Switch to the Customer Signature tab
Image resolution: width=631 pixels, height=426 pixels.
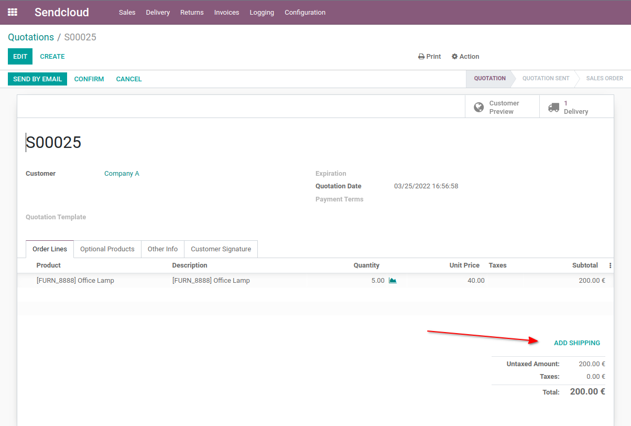(221, 249)
